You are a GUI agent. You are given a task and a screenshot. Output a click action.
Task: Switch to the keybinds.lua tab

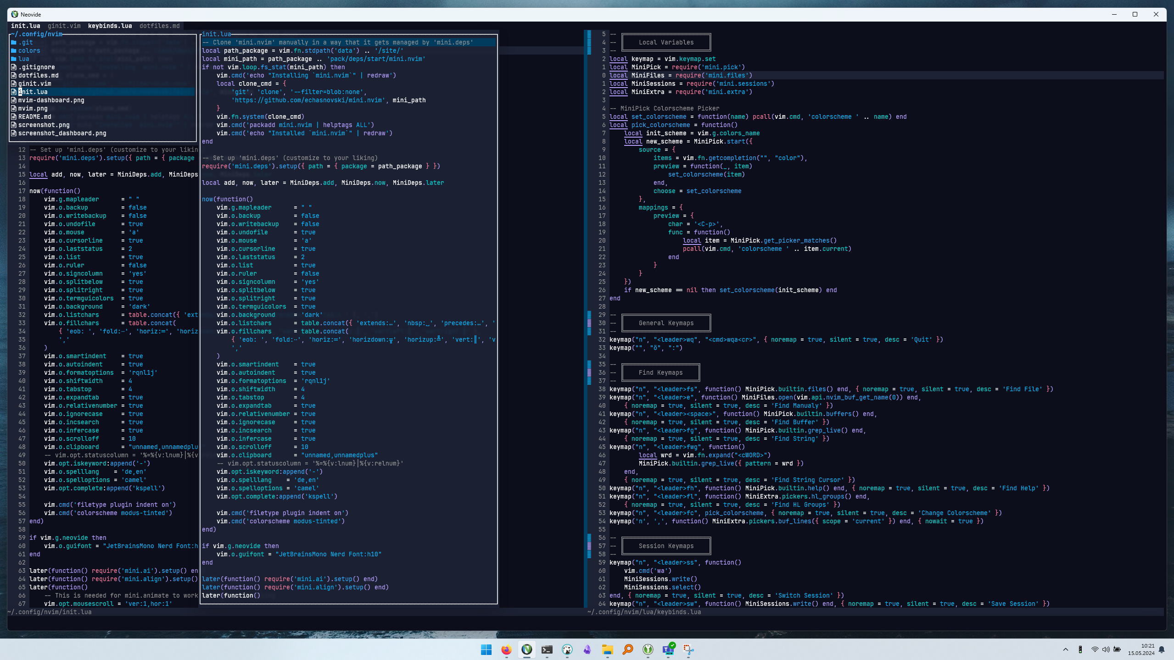pos(110,26)
